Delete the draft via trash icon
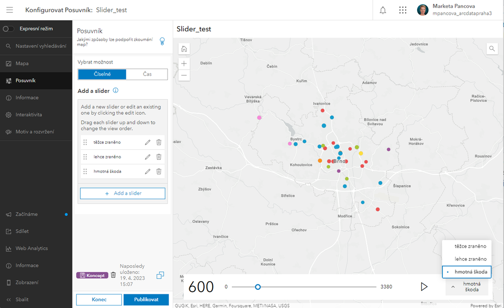The height and width of the screenshot is (308, 504). point(113,275)
